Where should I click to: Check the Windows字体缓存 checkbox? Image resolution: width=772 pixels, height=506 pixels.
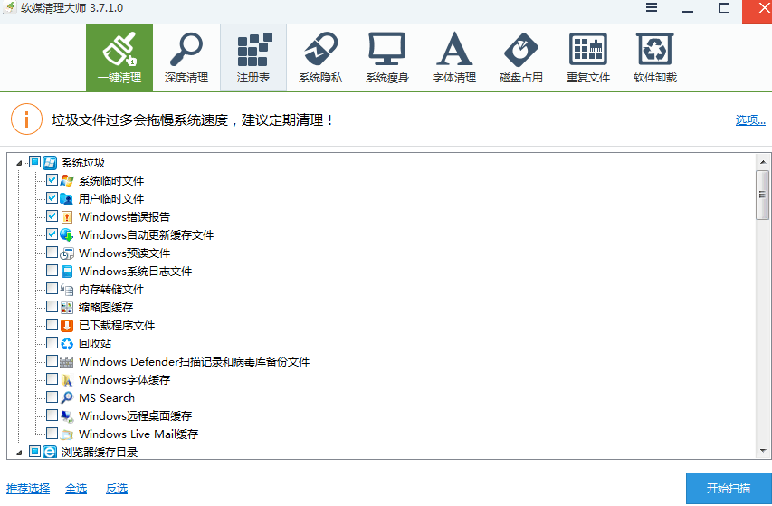[52, 378]
